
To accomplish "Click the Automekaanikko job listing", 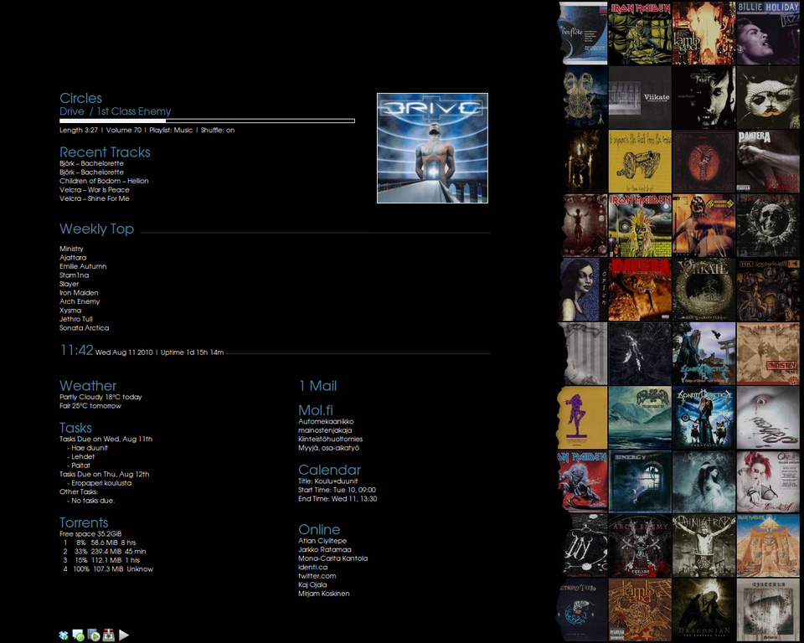I will (x=326, y=421).
